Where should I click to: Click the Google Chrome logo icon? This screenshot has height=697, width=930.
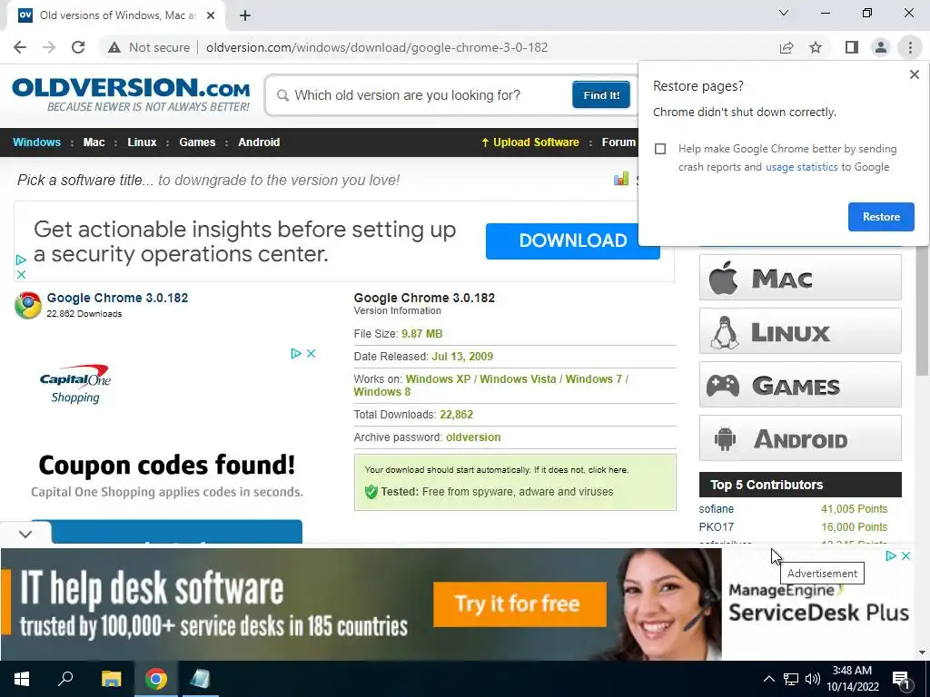click(28, 305)
